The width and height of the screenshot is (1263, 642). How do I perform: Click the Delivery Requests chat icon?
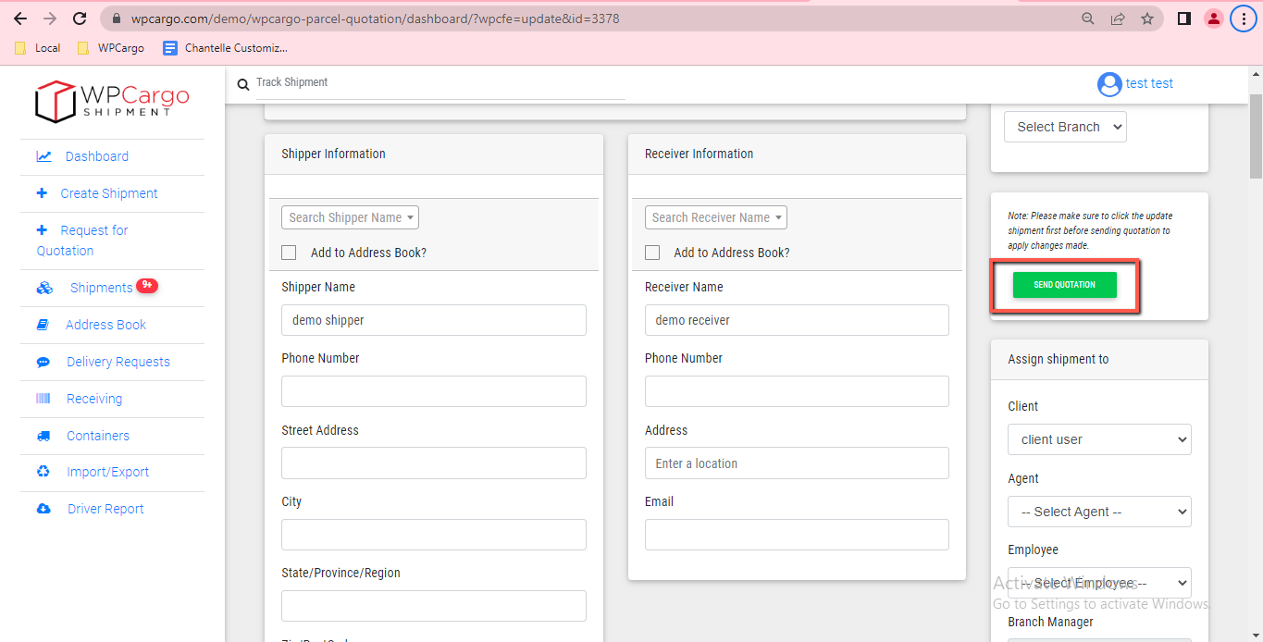pos(43,362)
